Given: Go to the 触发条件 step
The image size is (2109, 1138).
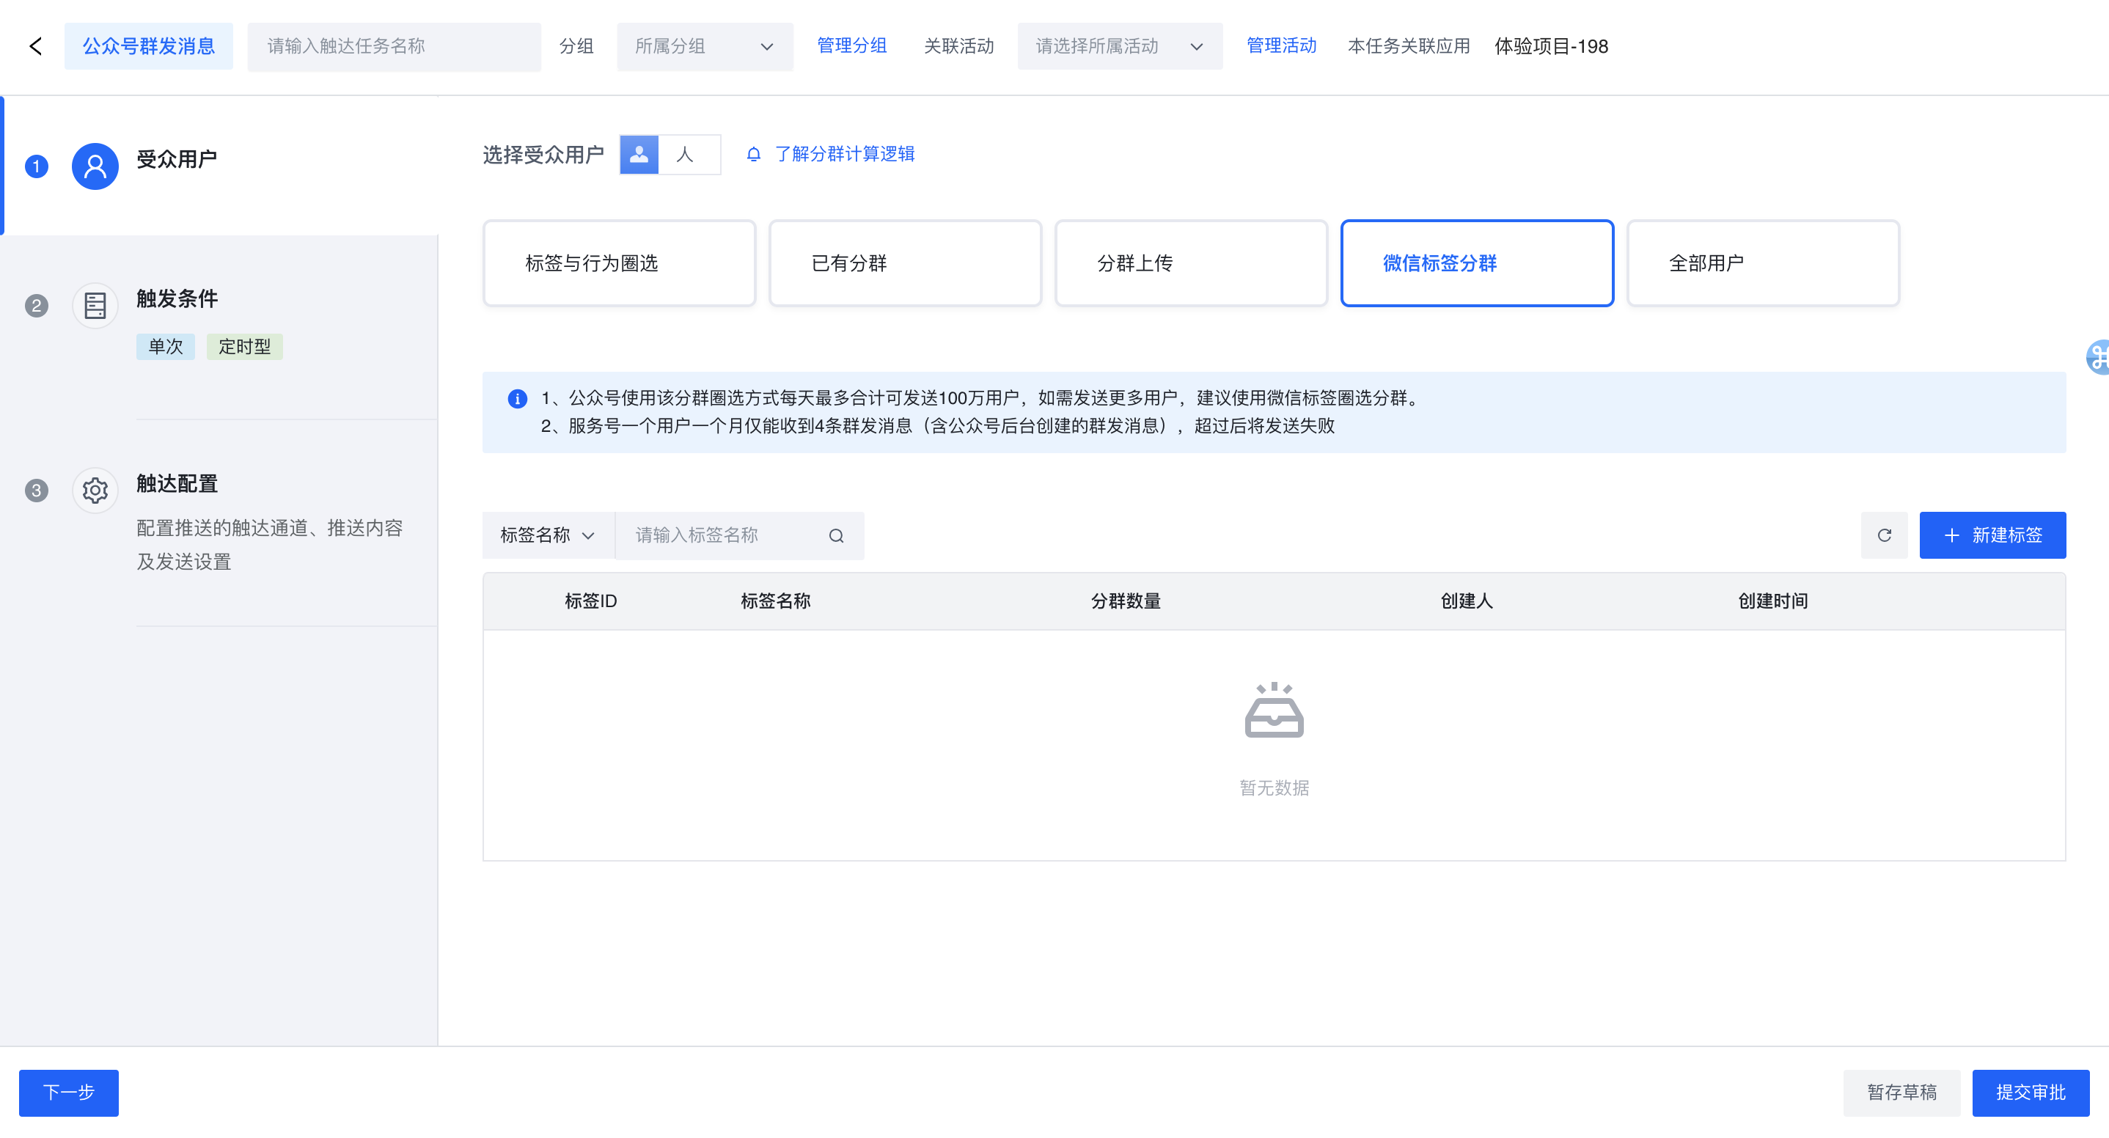Looking at the screenshot, I should 177,299.
